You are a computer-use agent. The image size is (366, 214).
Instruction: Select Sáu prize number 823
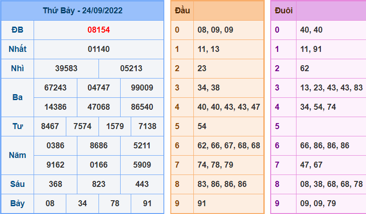(99, 185)
